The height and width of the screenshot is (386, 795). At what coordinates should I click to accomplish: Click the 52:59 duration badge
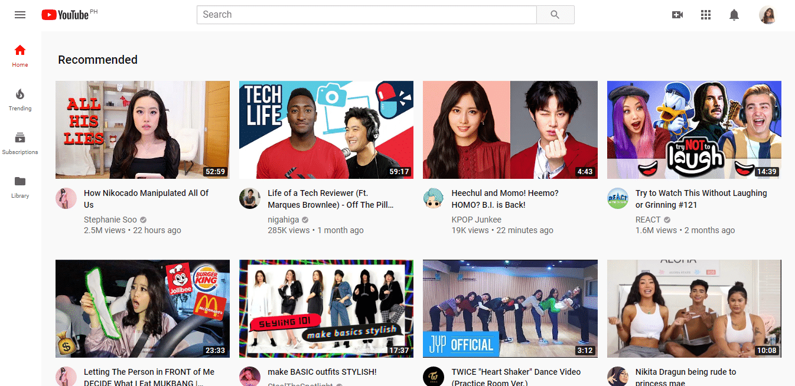215,172
